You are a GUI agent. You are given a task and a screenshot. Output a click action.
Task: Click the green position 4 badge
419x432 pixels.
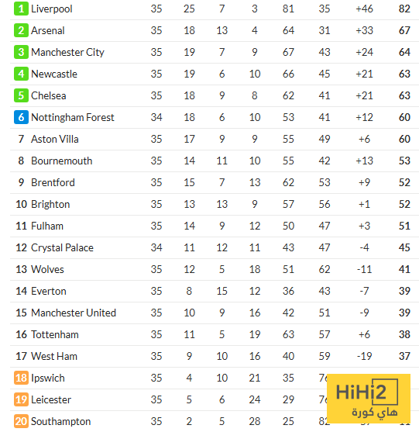click(21, 74)
